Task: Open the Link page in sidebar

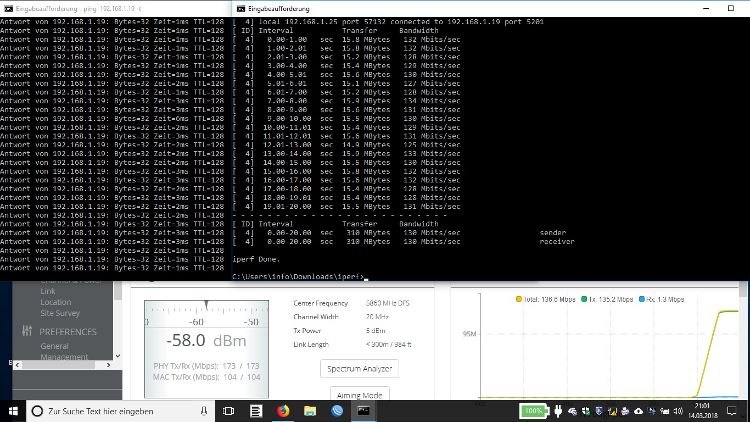Action: coord(48,291)
